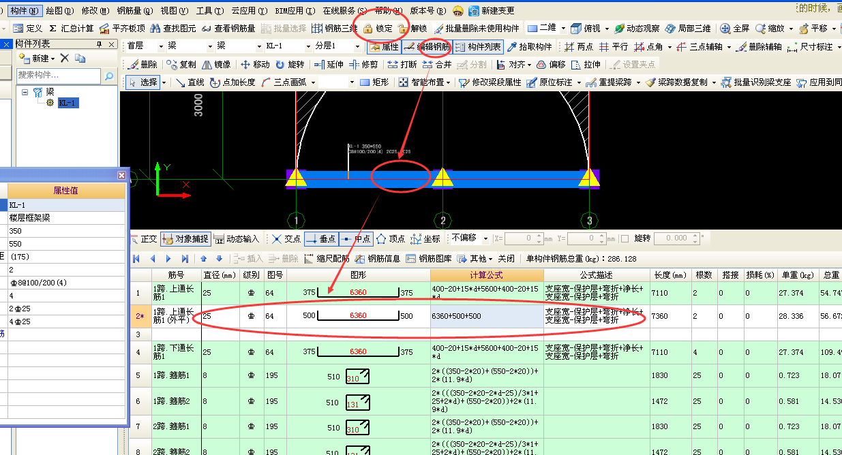Select 直线 line drawing tool
842x455 pixels.
[x=190, y=82]
